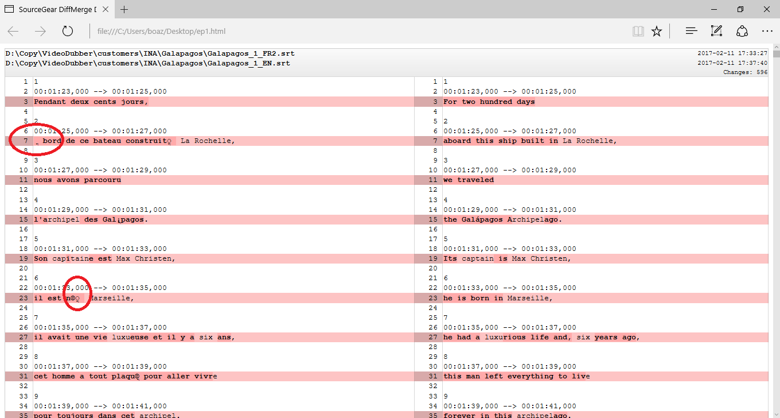This screenshot has height=418, width=780.
Task: Click left line 'Pendant deux cents jours,'
Action: coord(91,102)
